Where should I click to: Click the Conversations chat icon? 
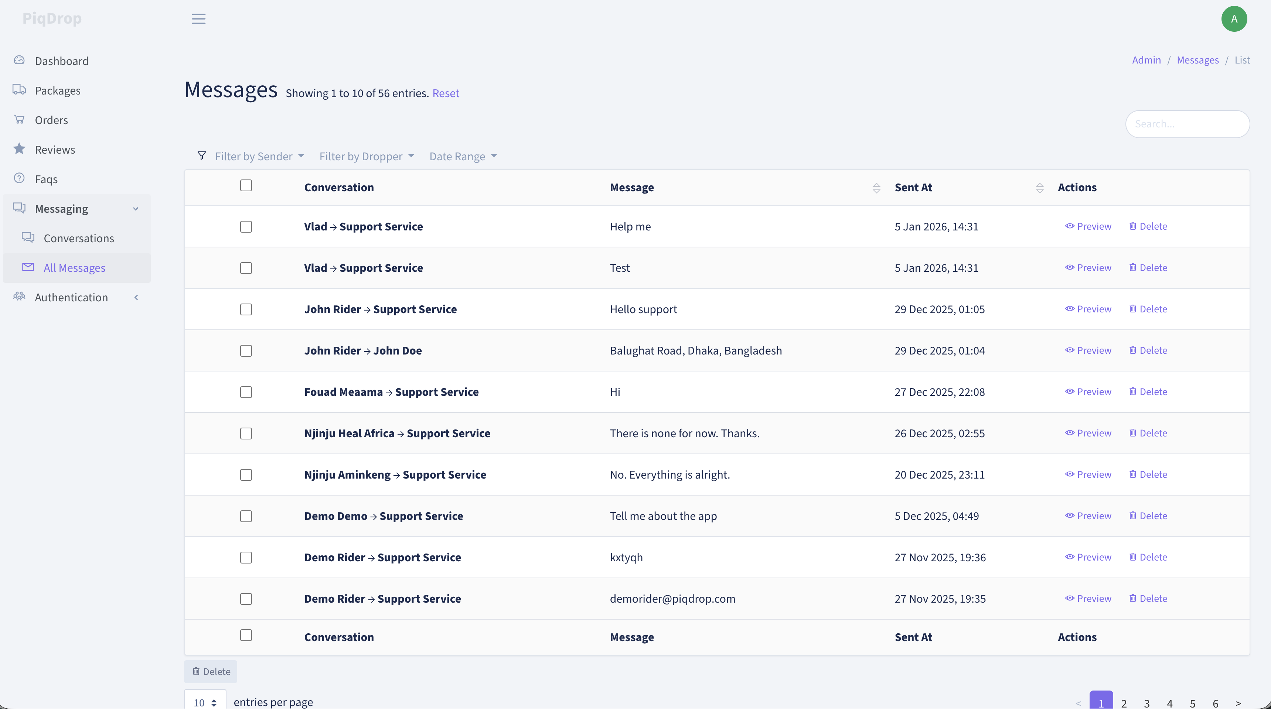pyautogui.click(x=28, y=238)
